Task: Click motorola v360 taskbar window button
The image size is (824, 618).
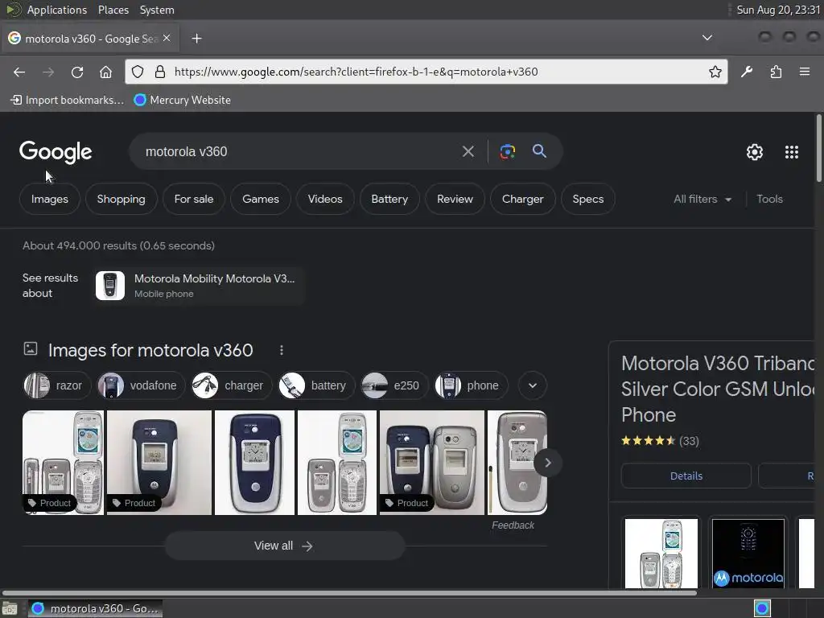Action: [95, 608]
